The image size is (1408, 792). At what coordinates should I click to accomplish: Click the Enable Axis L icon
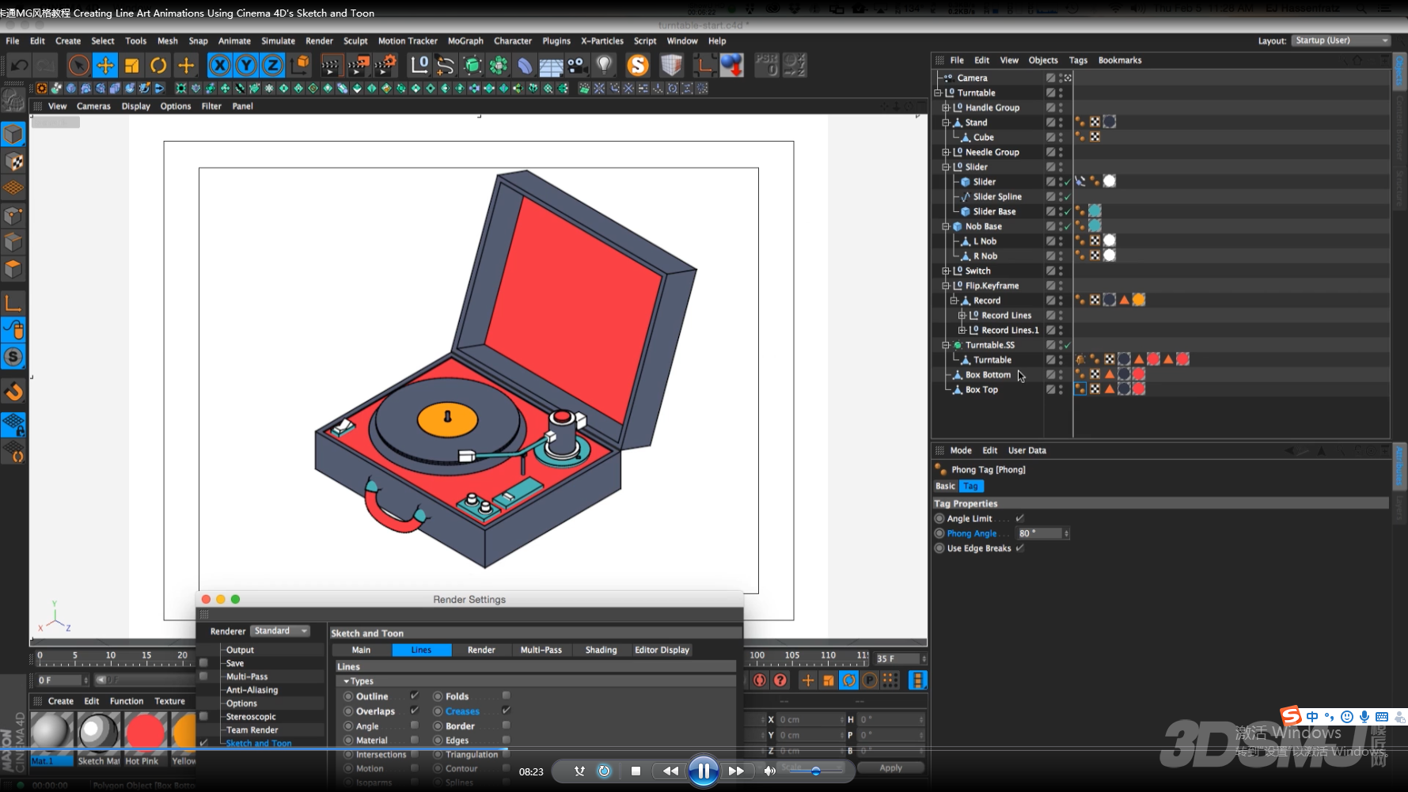(x=13, y=302)
